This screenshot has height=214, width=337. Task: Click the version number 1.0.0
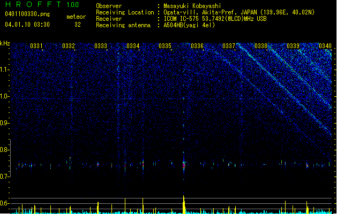tap(73, 4)
